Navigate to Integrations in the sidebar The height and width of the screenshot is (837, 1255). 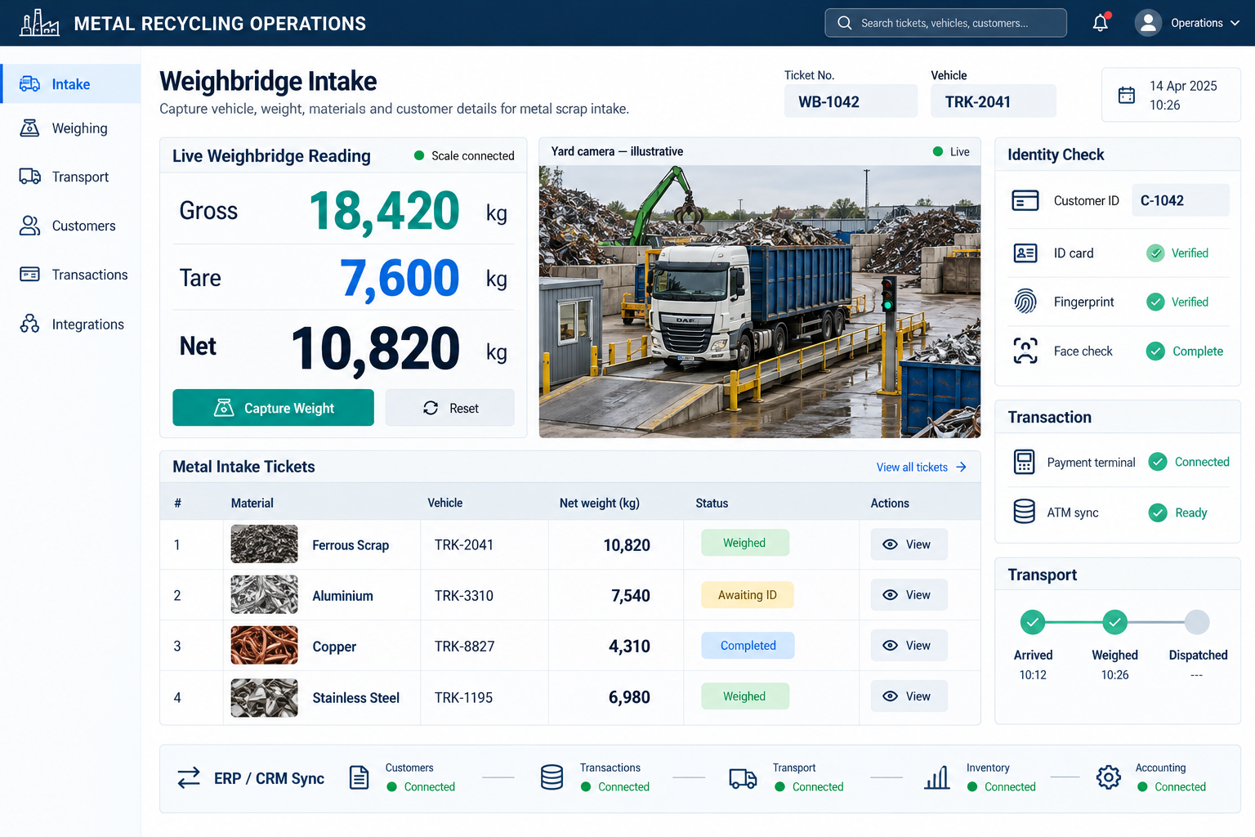(x=71, y=325)
